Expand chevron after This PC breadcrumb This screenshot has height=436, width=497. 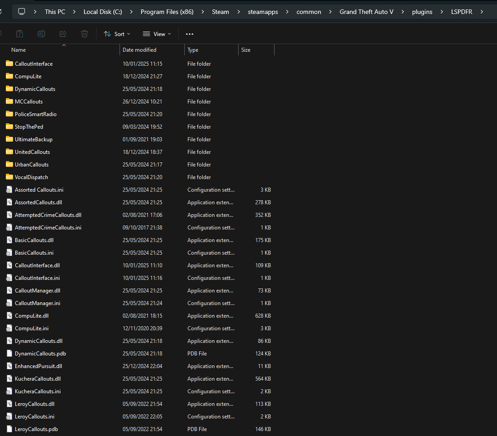tap(74, 12)
